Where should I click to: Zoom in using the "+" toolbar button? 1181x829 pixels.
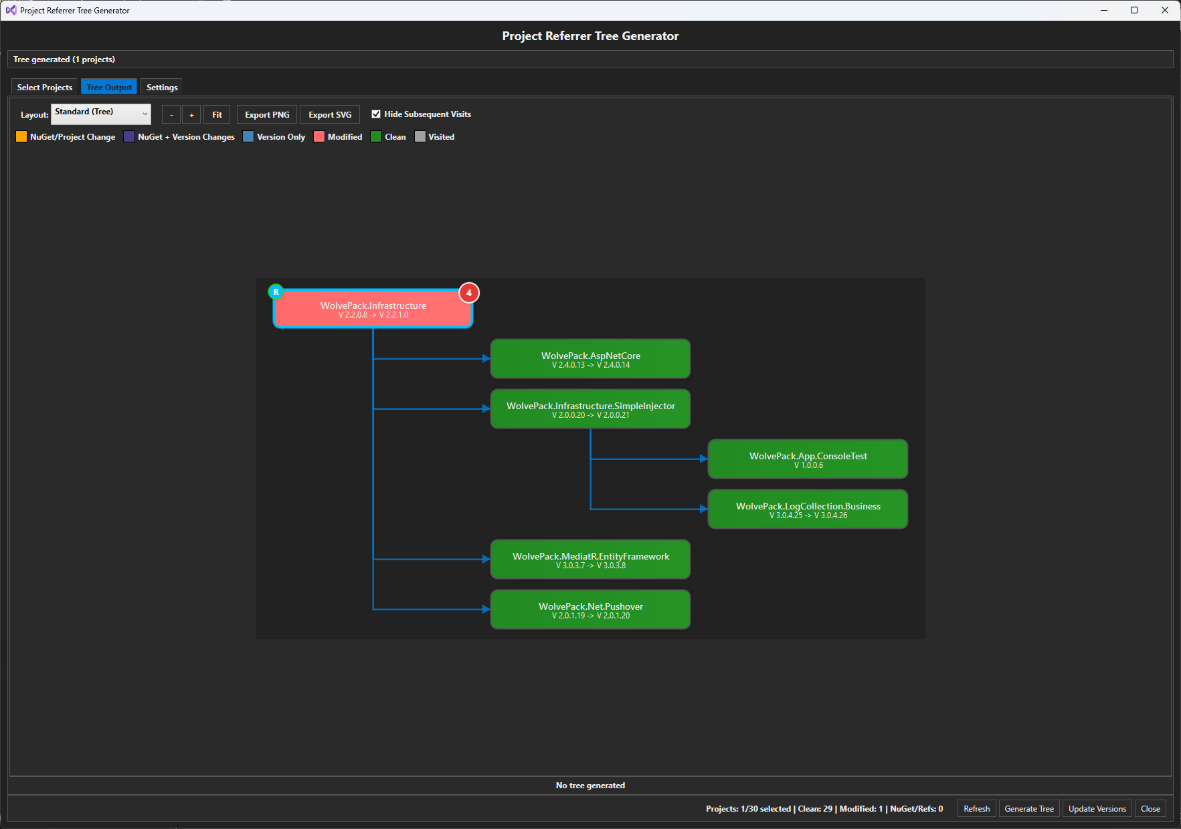tap(191, 114)
